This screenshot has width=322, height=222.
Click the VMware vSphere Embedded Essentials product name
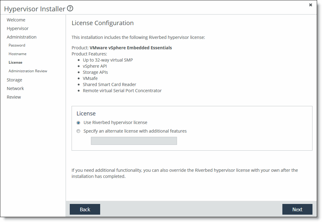131,48
